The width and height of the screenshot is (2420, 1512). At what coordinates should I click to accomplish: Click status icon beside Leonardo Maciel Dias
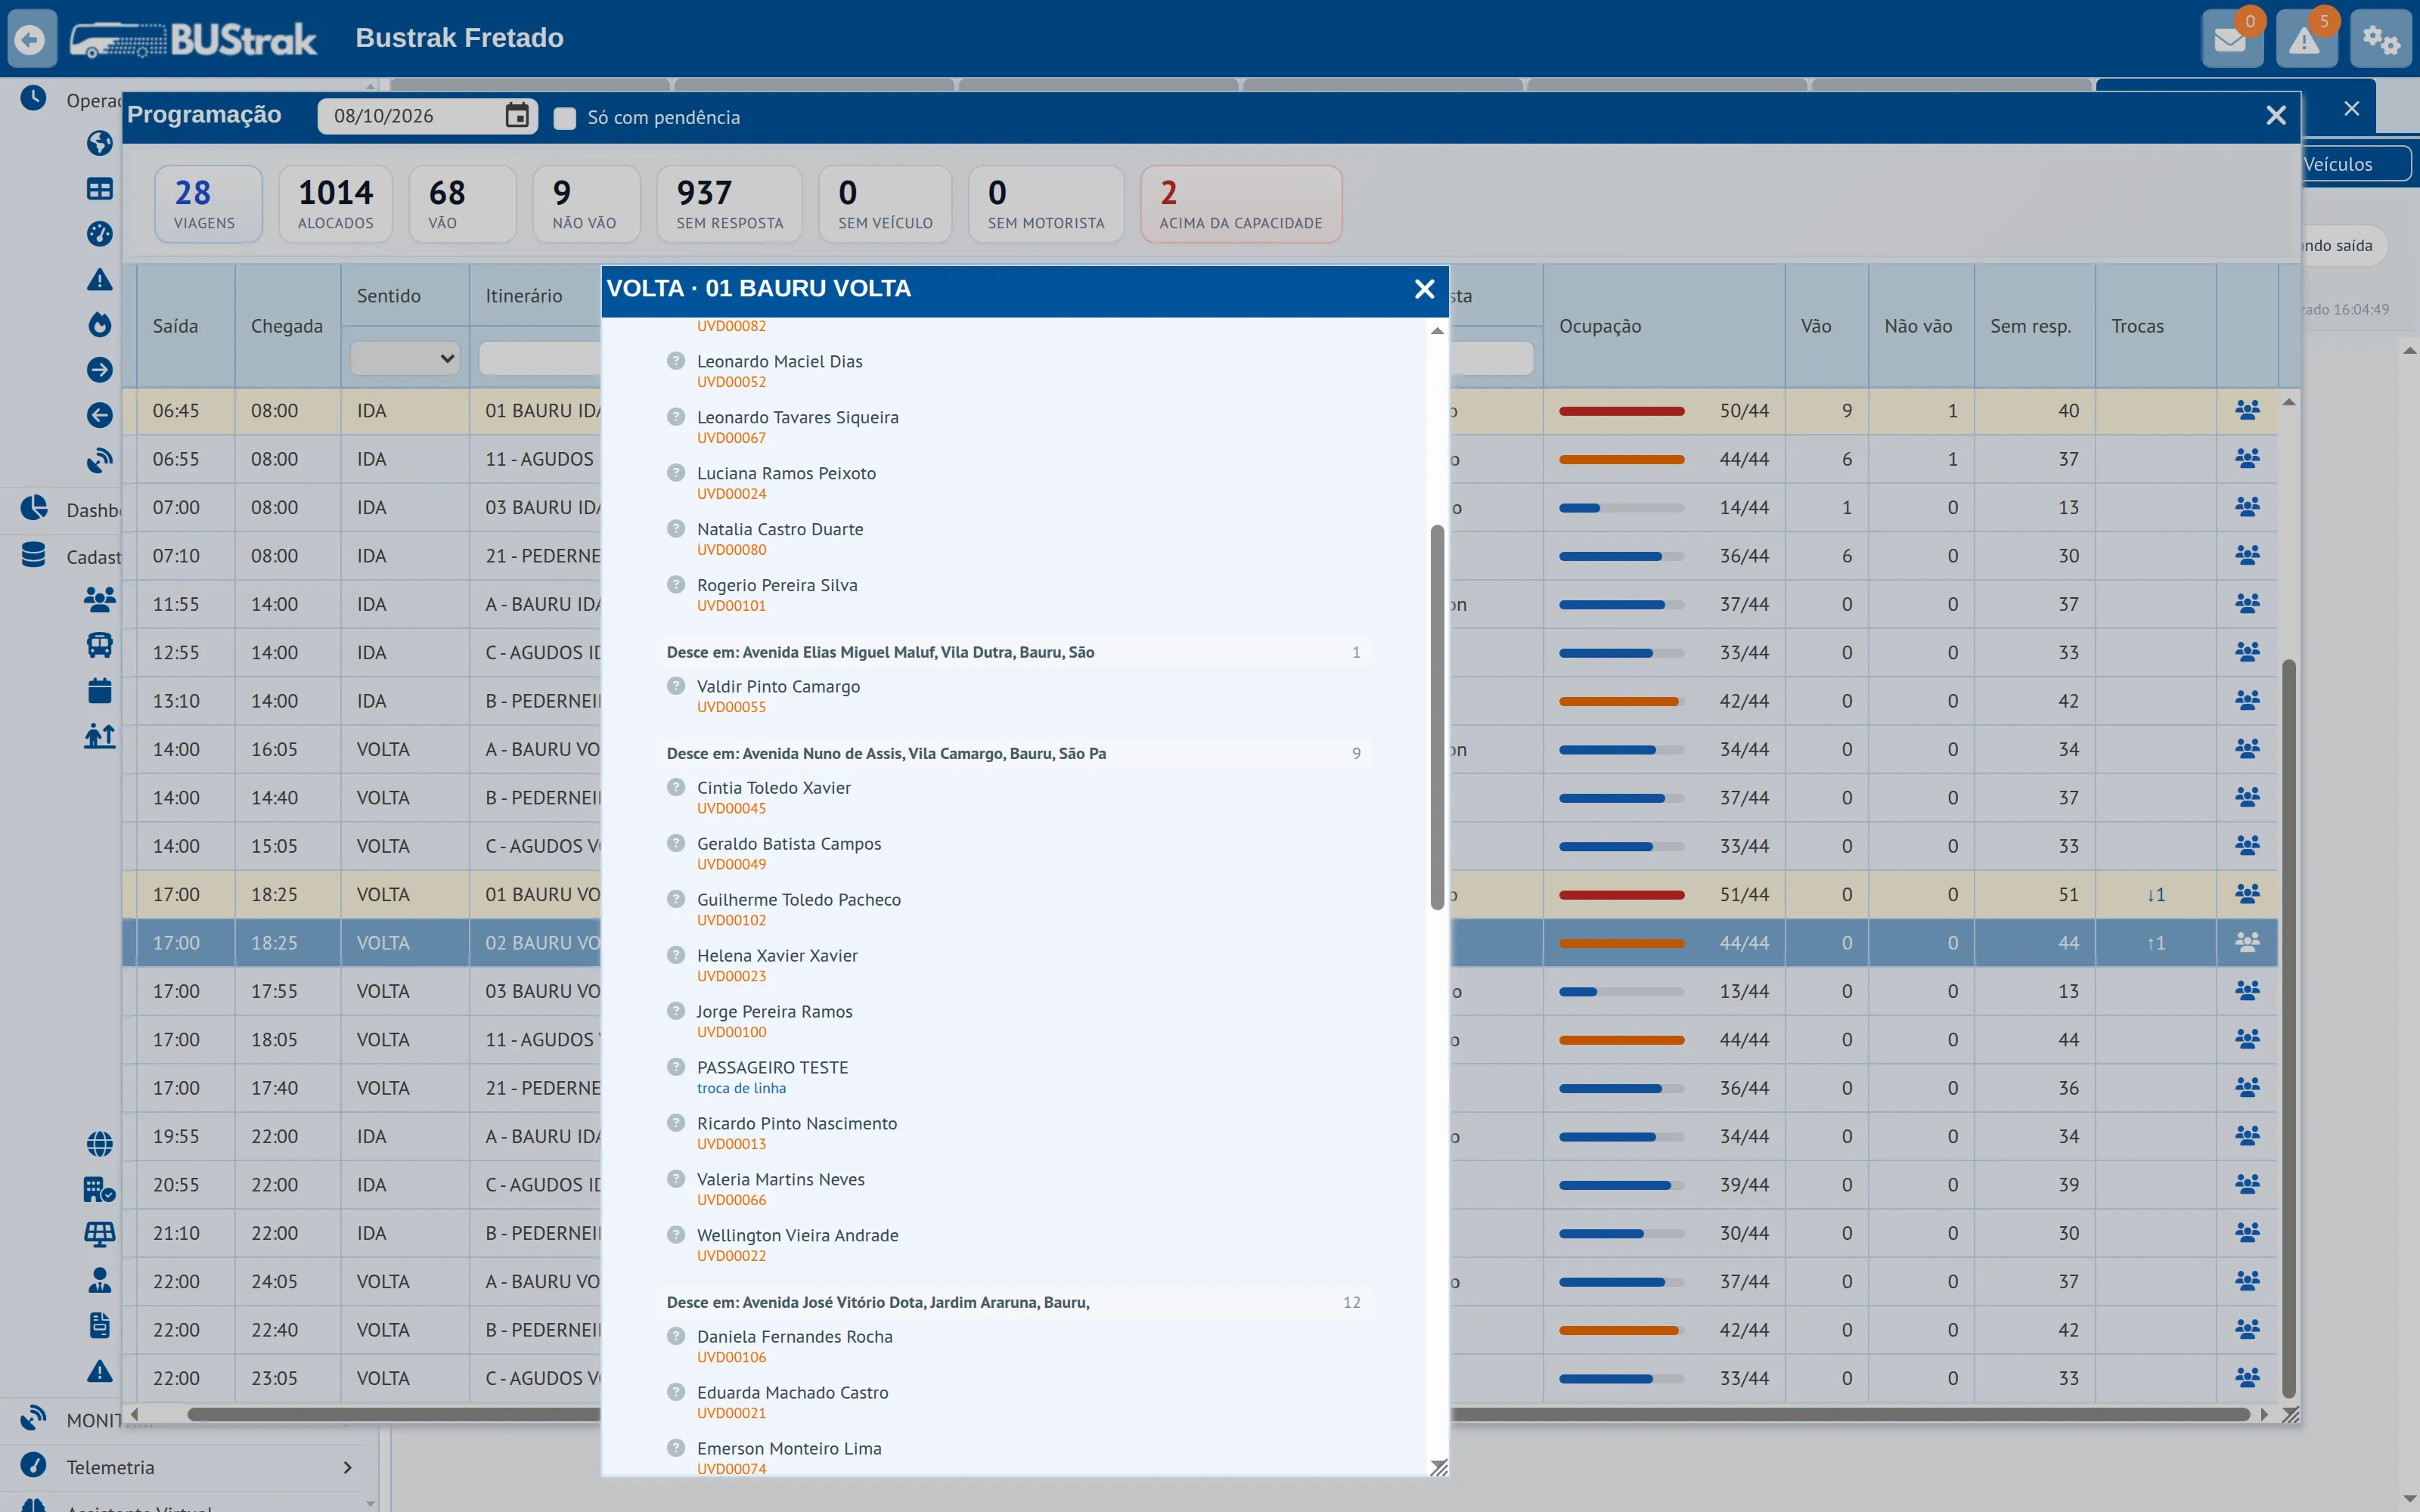(676, 361)
